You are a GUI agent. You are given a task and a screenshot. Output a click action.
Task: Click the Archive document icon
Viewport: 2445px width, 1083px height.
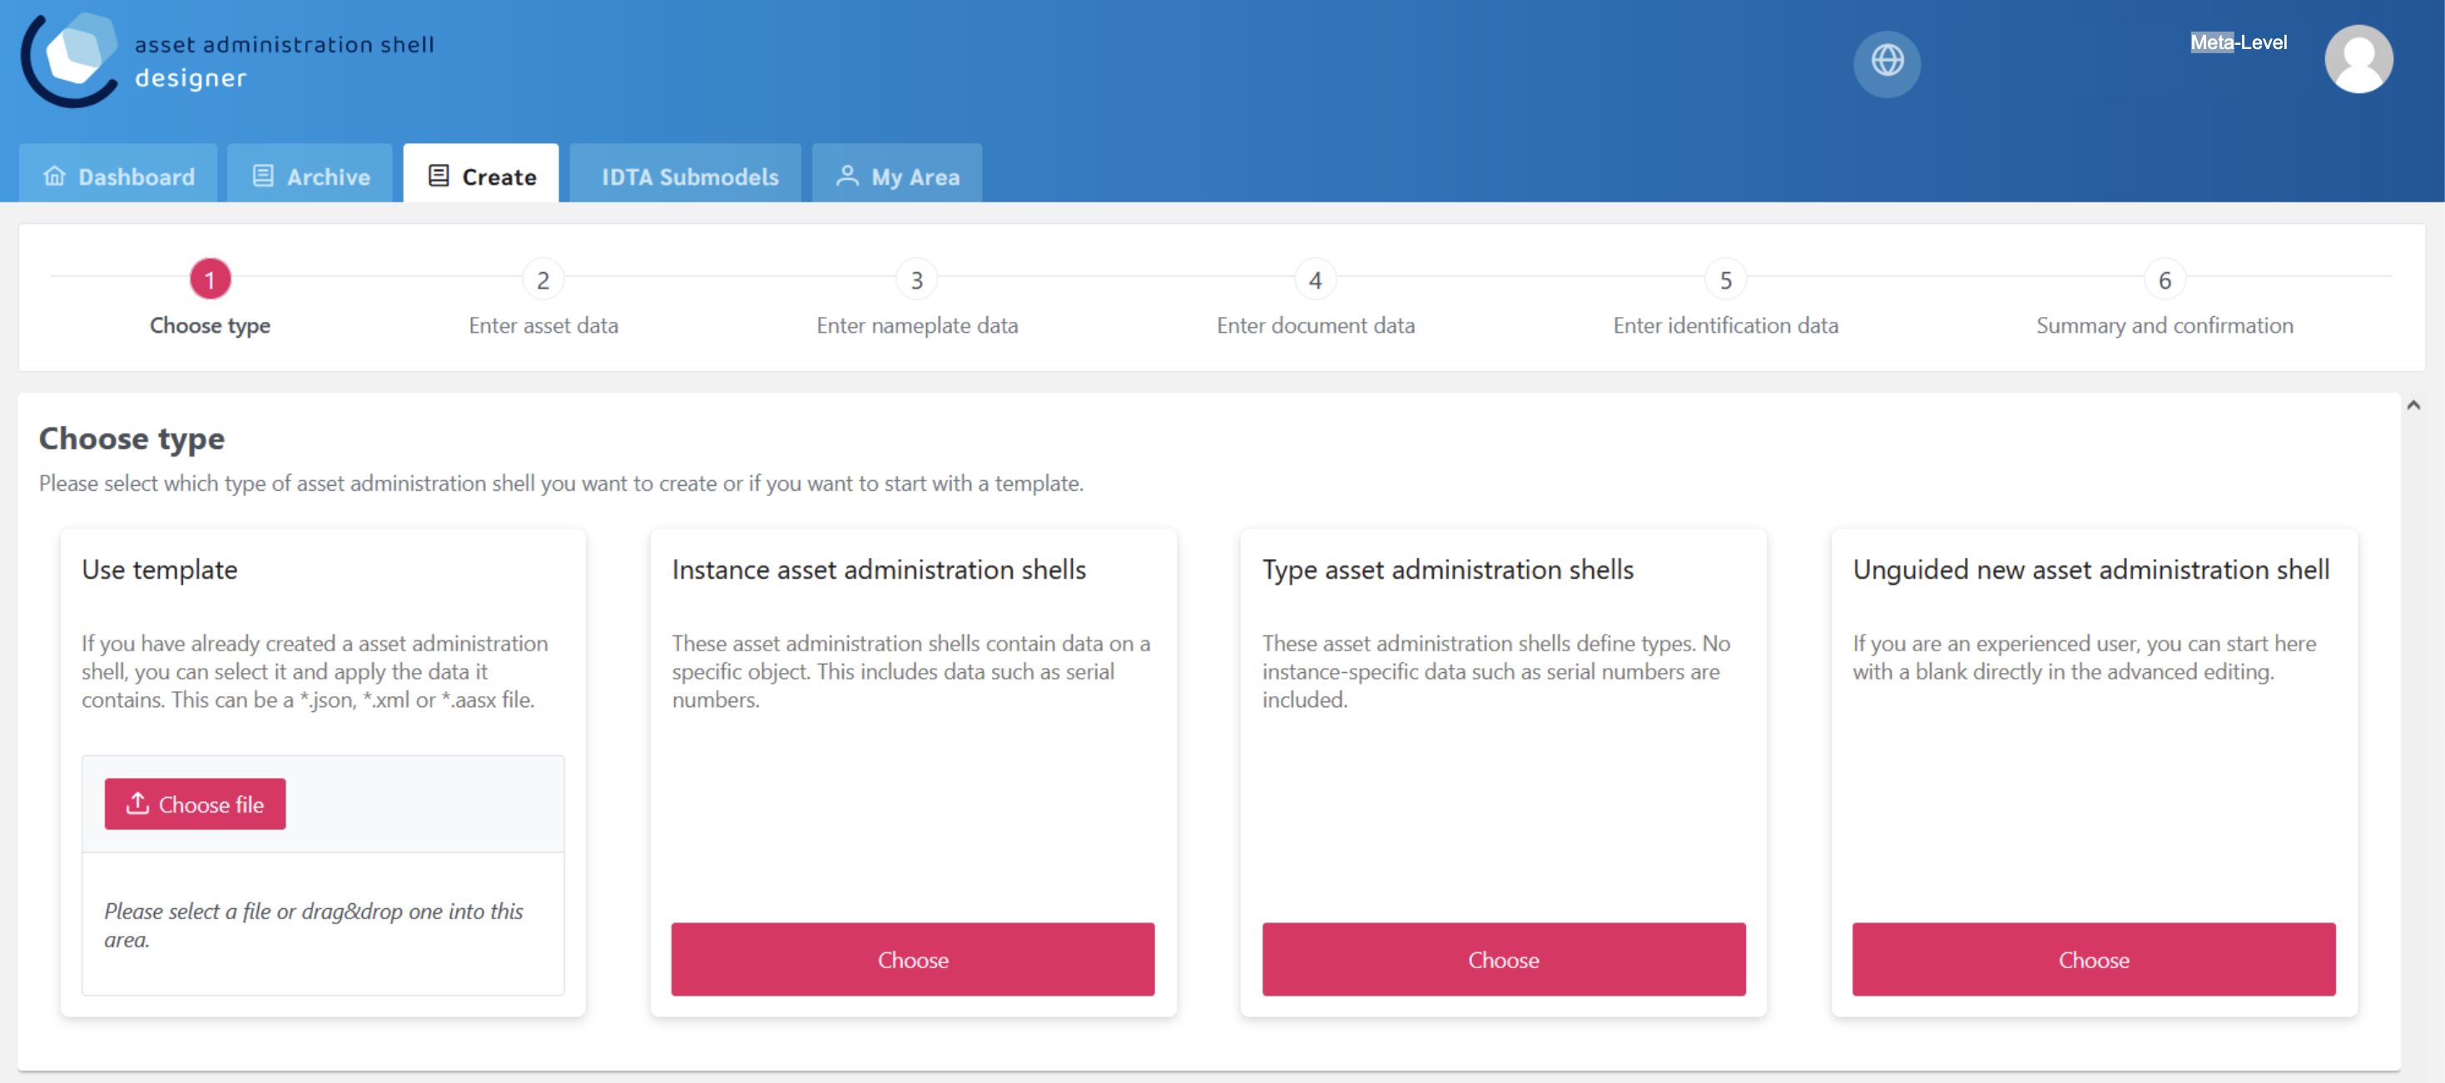click(x=262, y=176)
